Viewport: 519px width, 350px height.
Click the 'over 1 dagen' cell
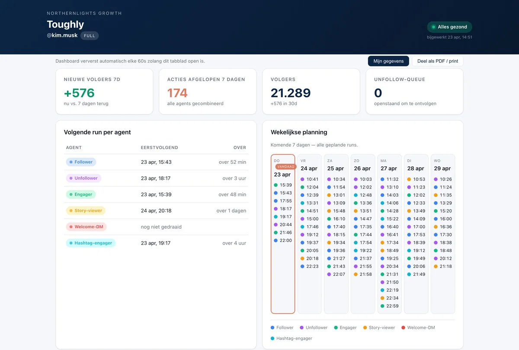point(231,211)
